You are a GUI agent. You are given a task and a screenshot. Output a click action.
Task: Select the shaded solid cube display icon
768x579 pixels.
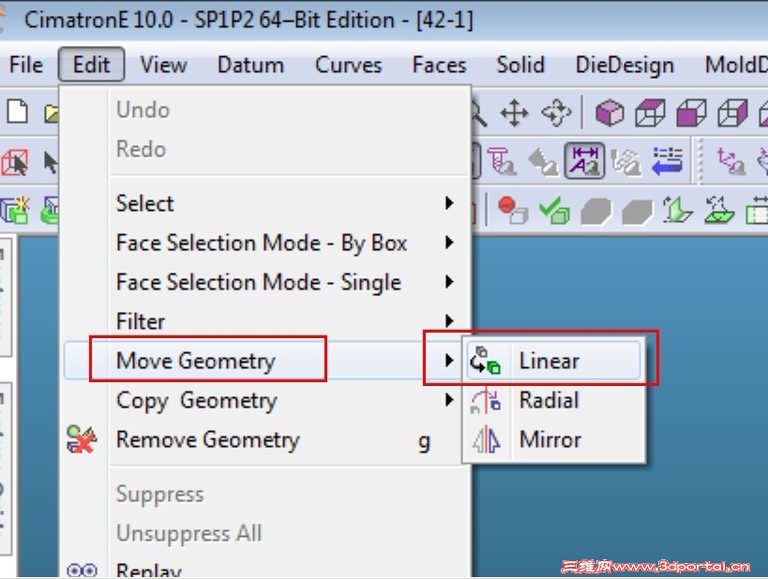click(610, 112)
